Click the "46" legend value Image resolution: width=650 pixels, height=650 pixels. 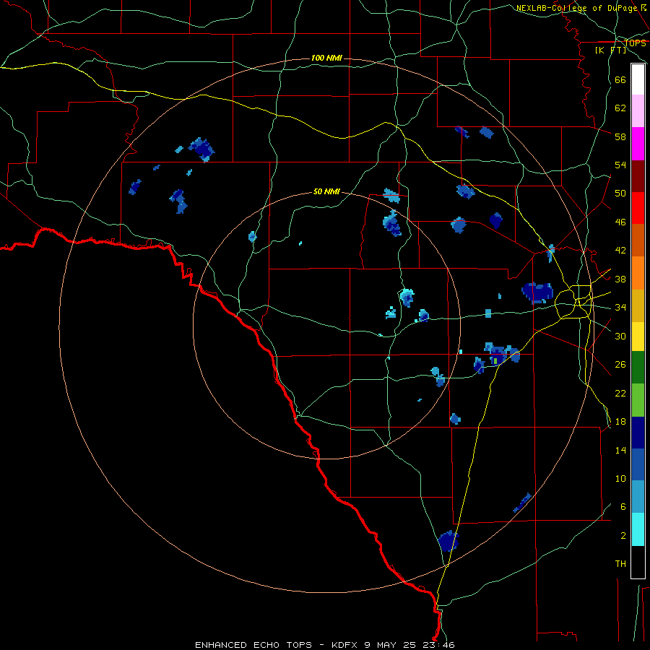(x=620, y=222)
